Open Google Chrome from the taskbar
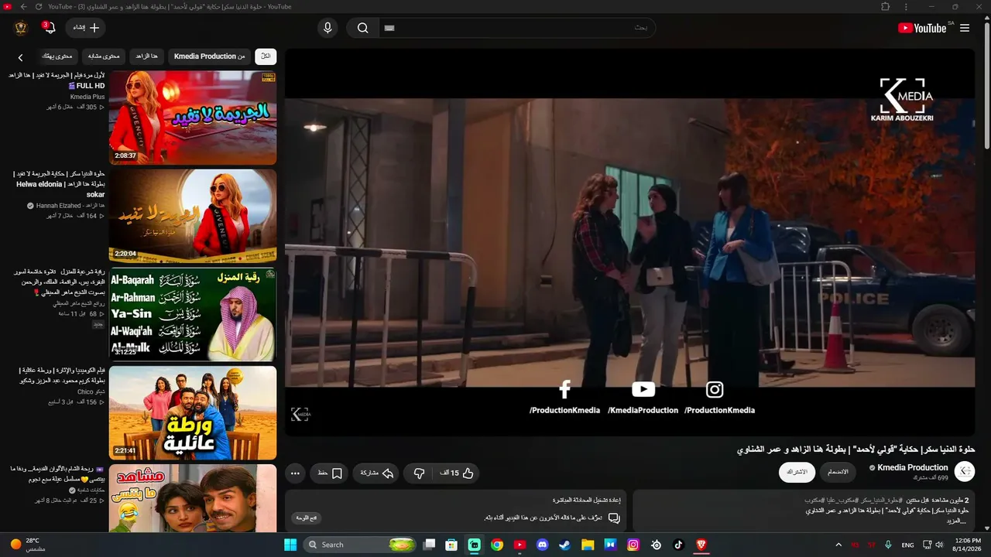 click(x=497, y=545)
